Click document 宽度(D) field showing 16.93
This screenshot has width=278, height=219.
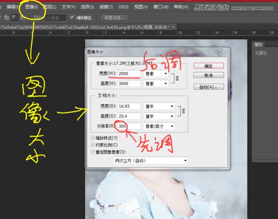coord(129,106)
